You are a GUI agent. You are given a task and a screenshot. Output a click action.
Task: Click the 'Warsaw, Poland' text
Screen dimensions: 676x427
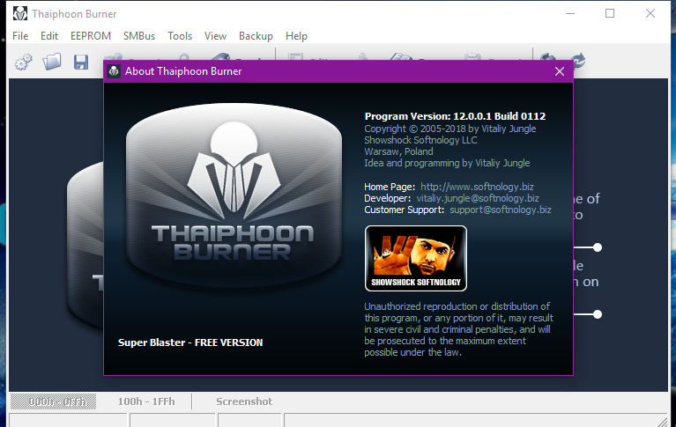(x=398, y=151)
